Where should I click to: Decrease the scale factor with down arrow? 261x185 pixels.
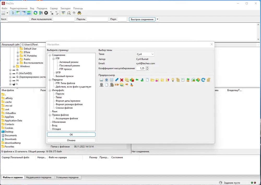[147, 69]
